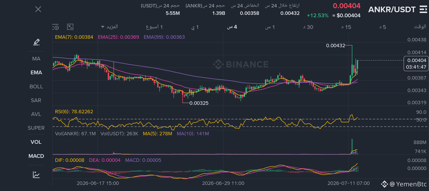Image resolution: width=429 pixels, height=191 pixels.
Task: Click the RSI(6): 78.62262 label
Action: click(74, 112)
